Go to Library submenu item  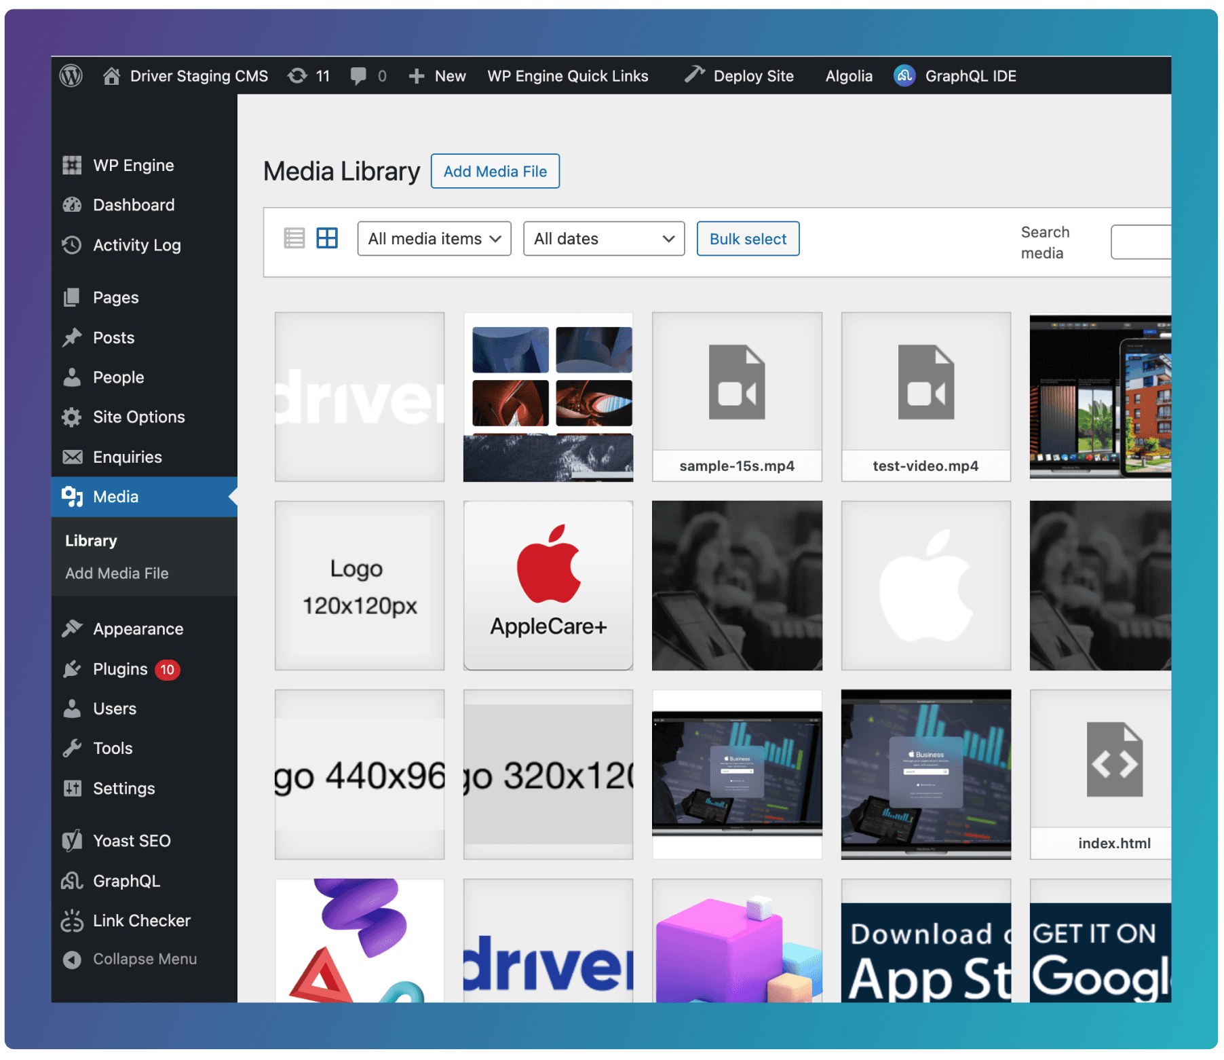[91, 541]
